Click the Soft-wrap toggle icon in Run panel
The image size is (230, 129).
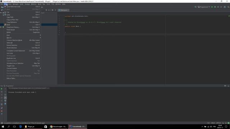click(5, 95)
